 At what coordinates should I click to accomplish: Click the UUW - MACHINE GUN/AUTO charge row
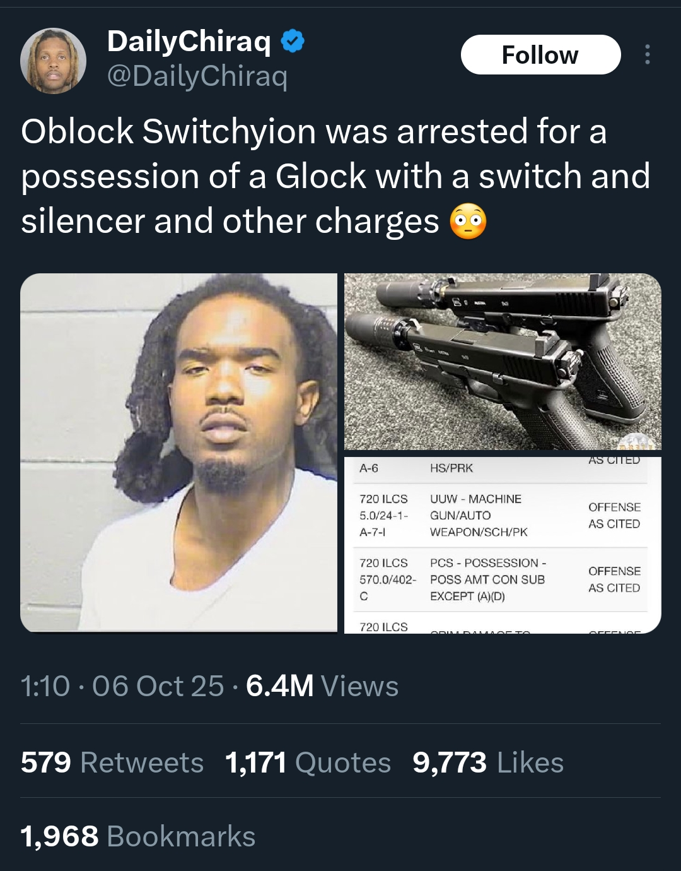click(503, 516)
